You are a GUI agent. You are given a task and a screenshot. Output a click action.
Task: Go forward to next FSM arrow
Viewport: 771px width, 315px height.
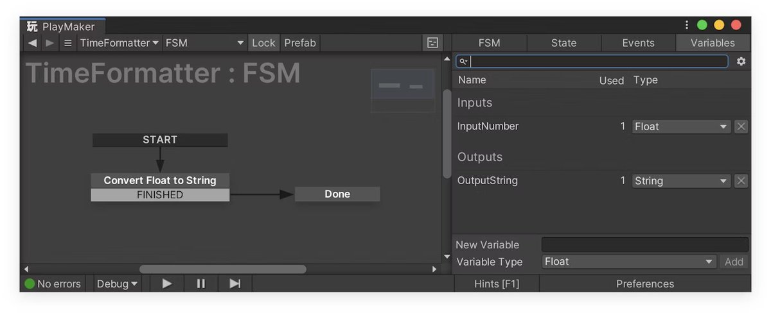point(49,43)
